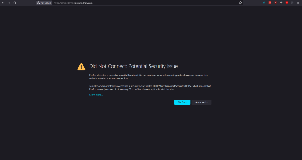Open the Firefox hamburger menu
302x160 pixels.
click(298, 3)
